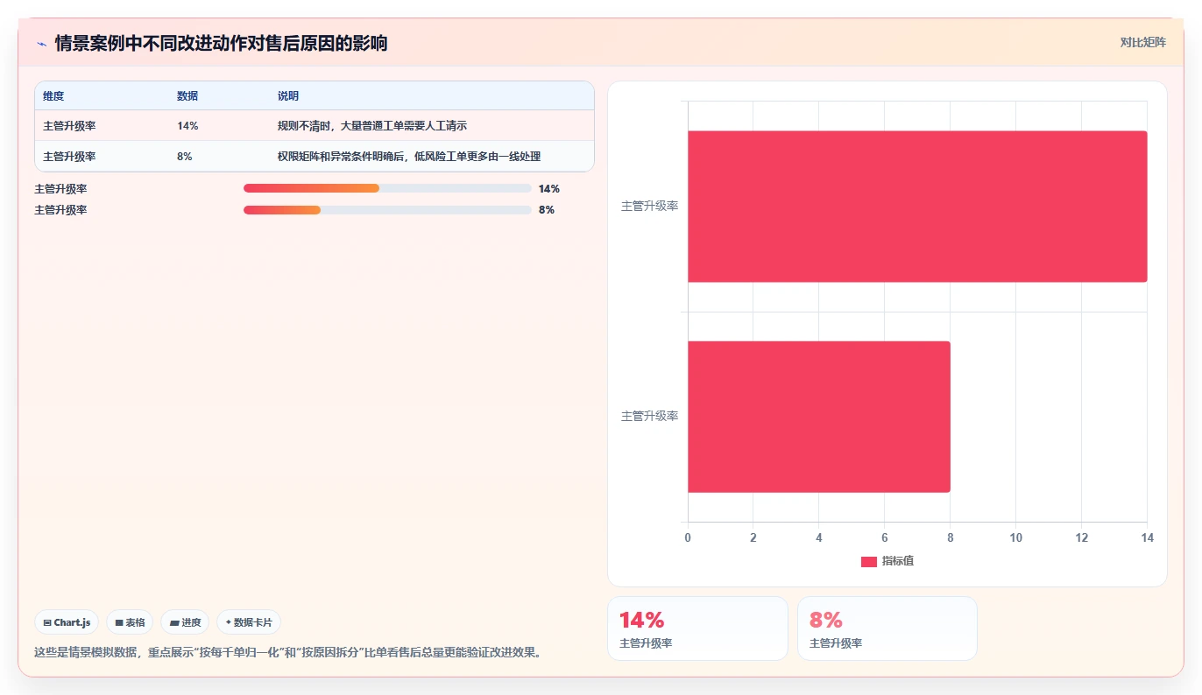This screenshot has width=1202, height=695.
Task: Open the 8% 主管升级率 data card
Action: [x=887, y=628]
